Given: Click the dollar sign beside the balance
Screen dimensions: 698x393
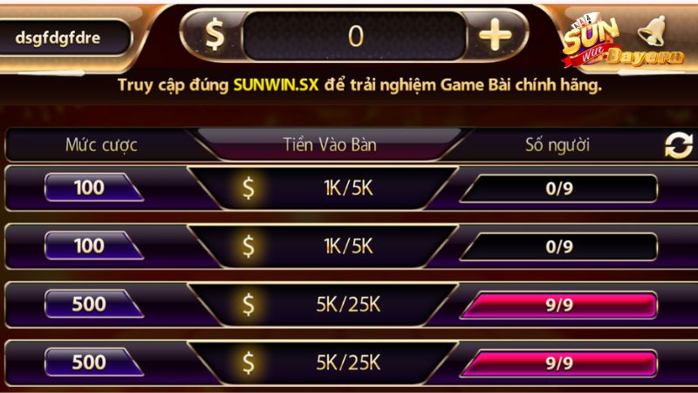Looking at the screenshot, I should [214, 34].
